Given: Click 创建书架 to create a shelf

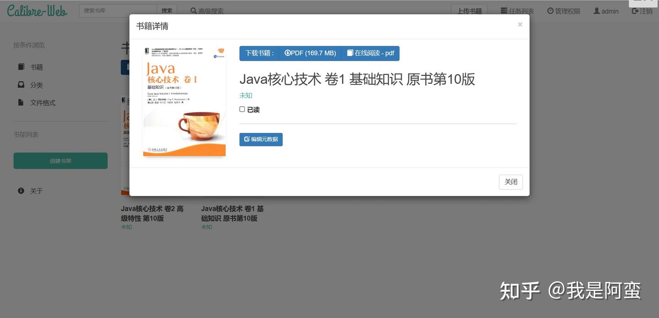Looking at the screenshot, I should [x=60, y=160].
